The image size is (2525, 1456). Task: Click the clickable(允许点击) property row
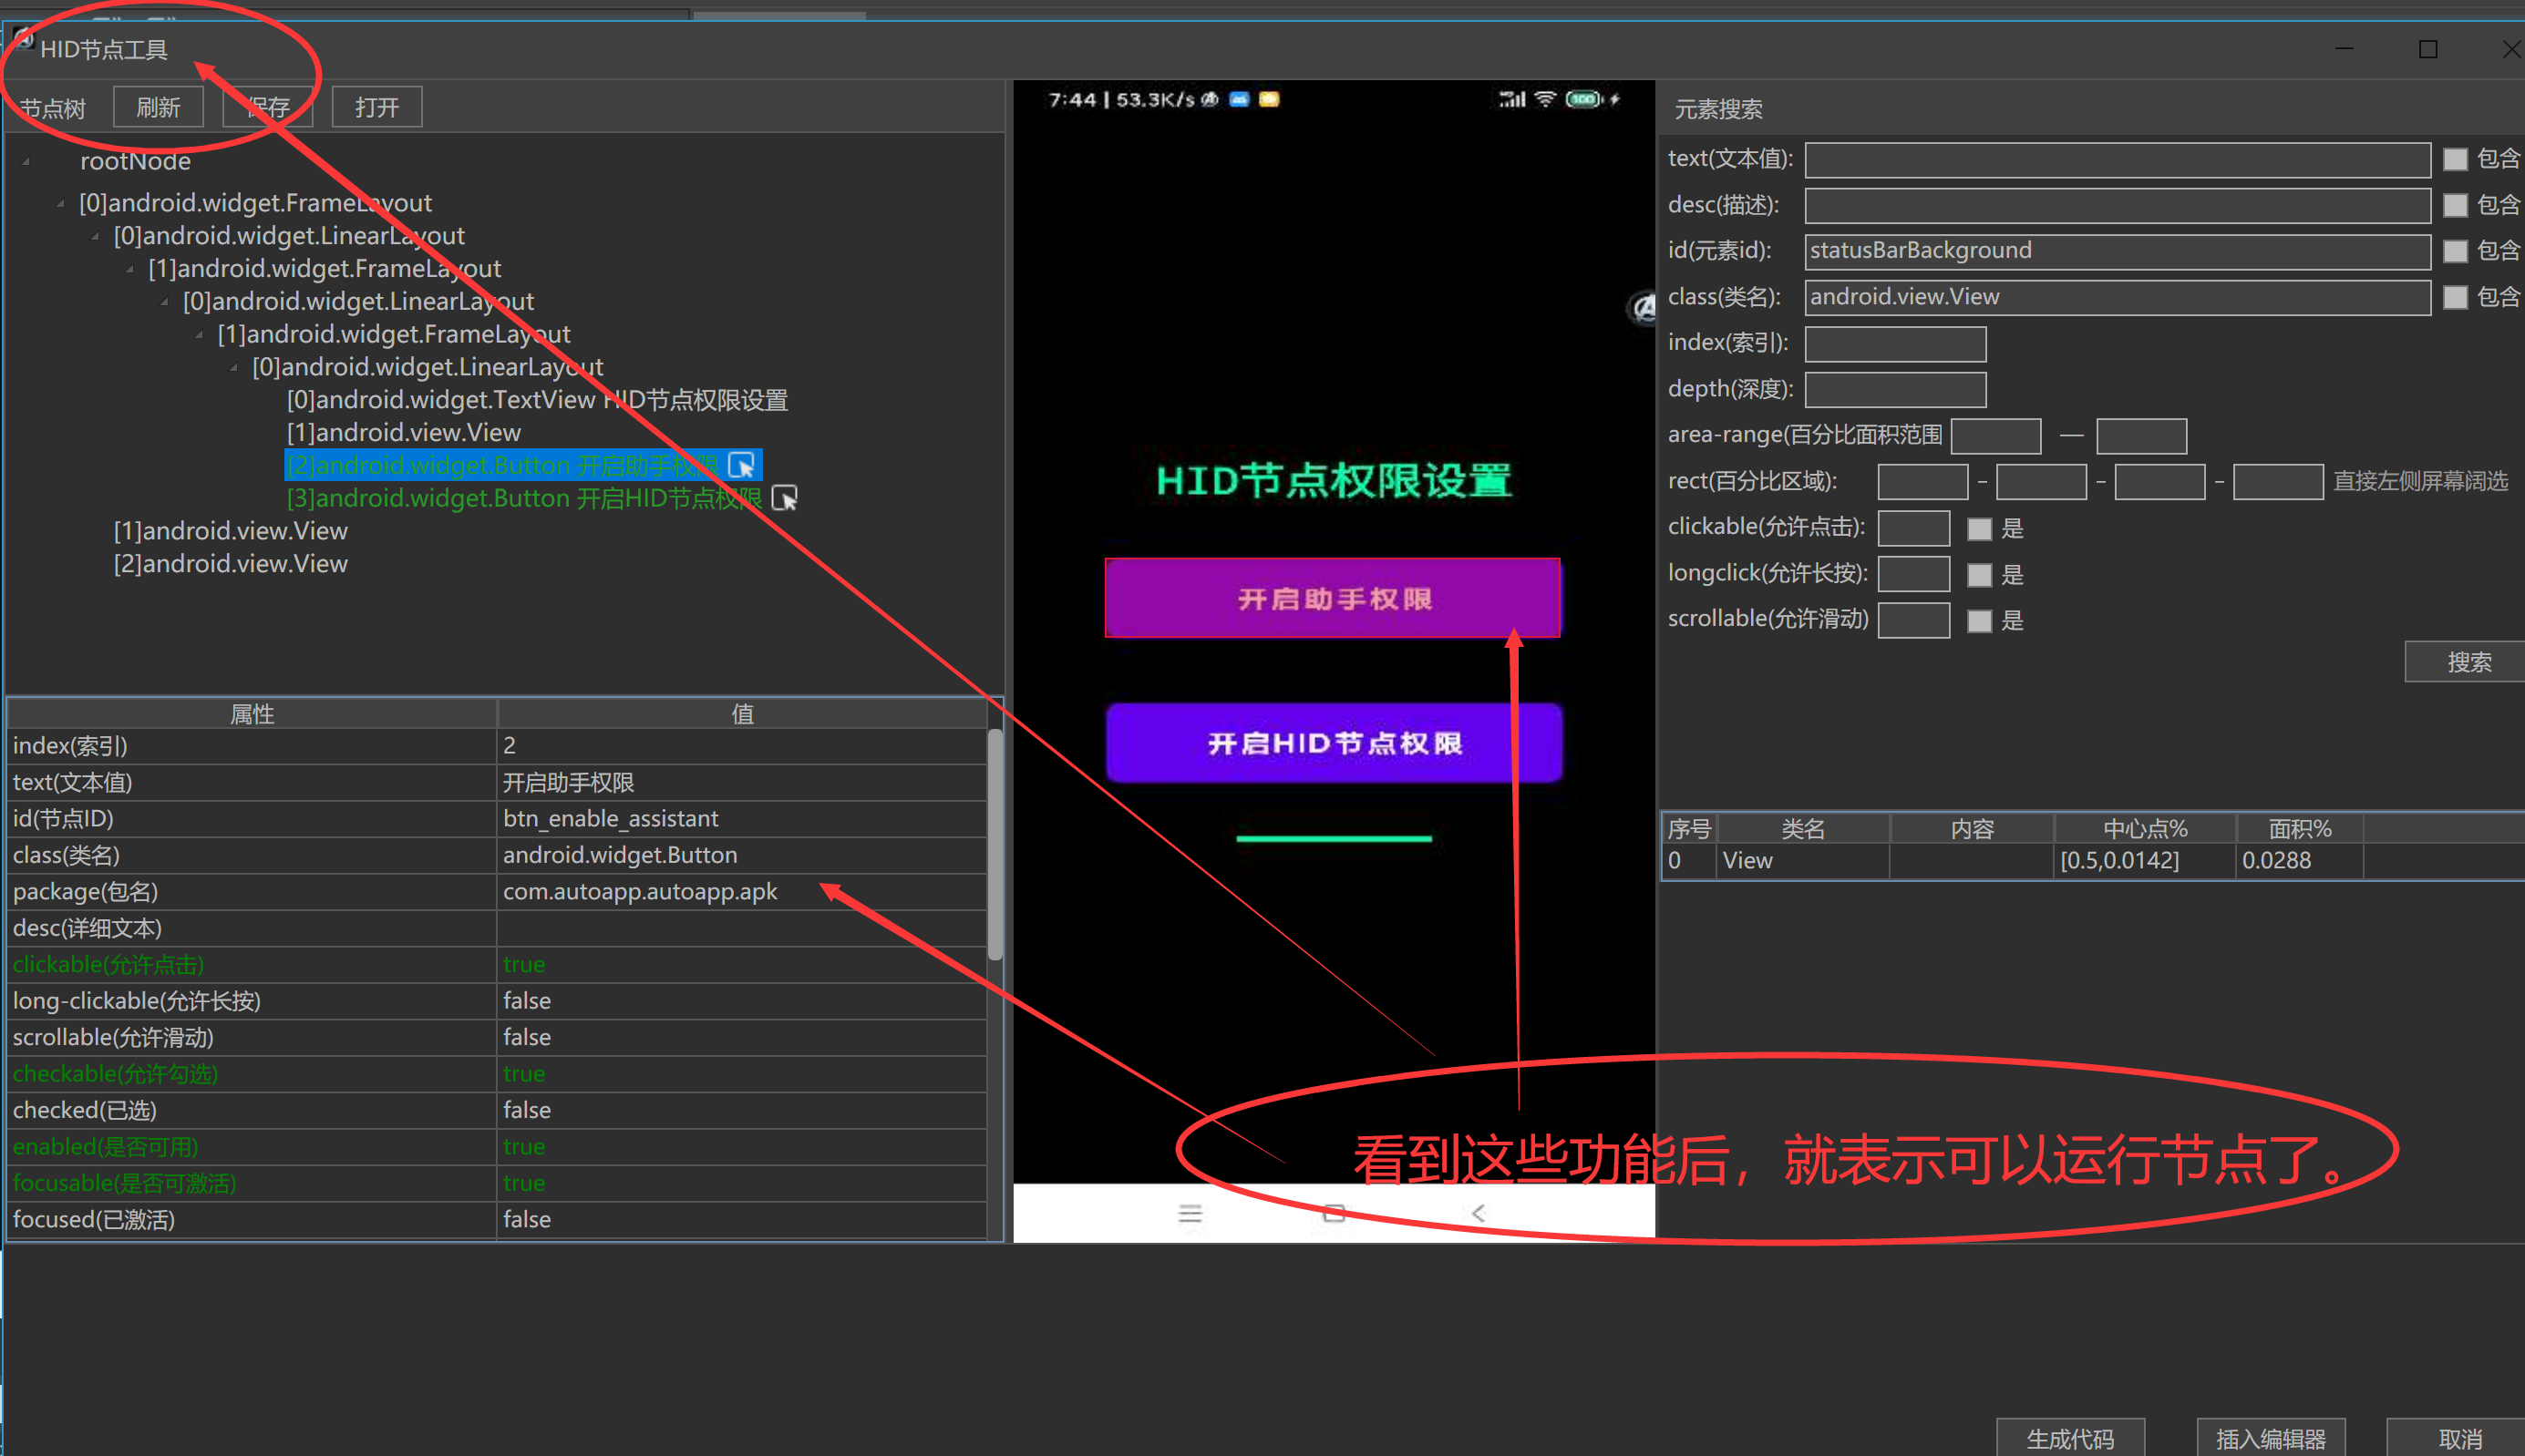tap(497, 965)
